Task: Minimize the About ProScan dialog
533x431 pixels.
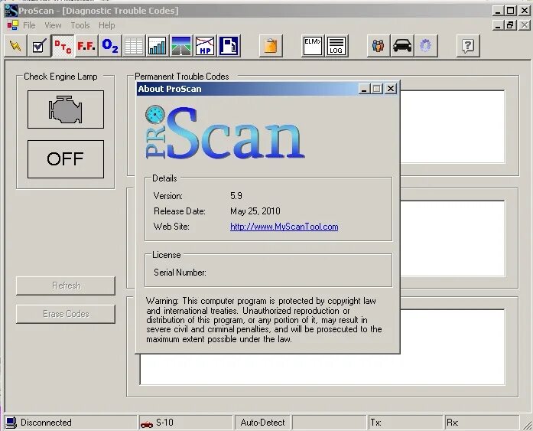Action: click(x=364, y=89)
